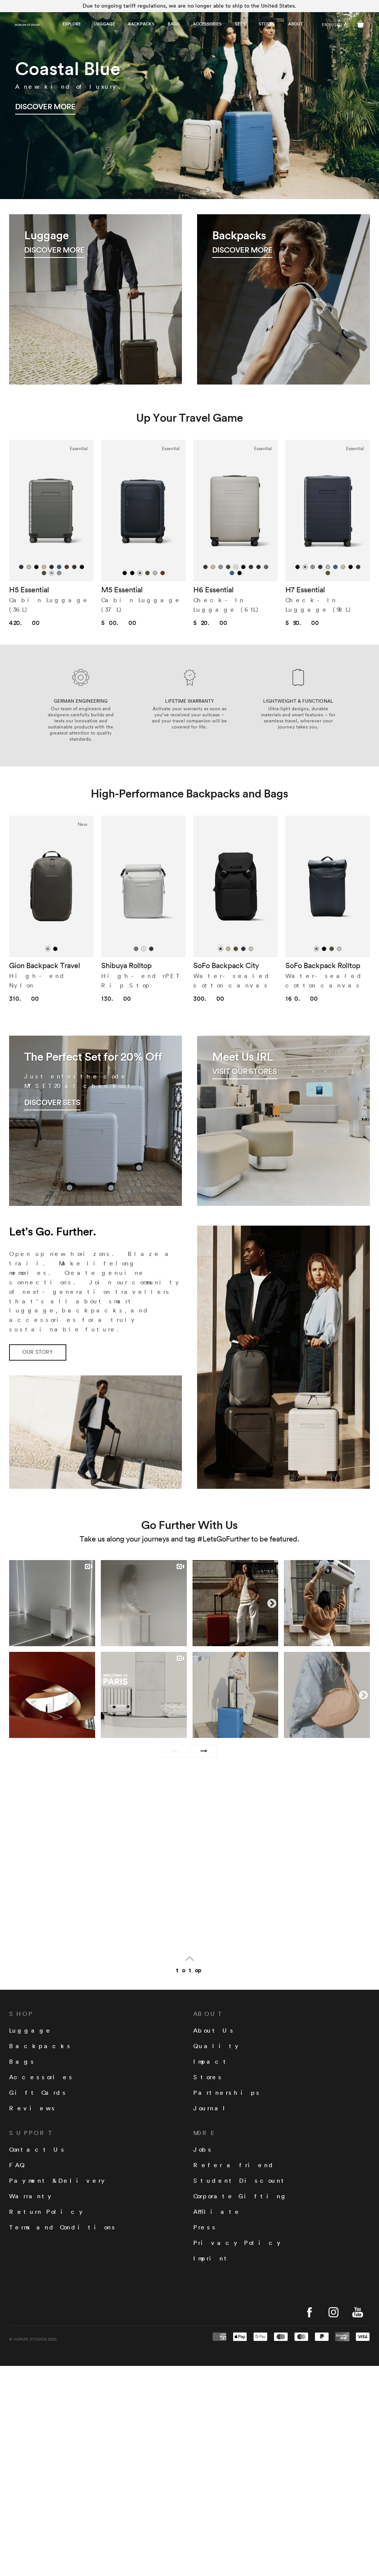Image resolution: width=379 pixels, height=2576 pixels.
Task: Open the BACKPACKS menu in header
Action: point(141,24)
